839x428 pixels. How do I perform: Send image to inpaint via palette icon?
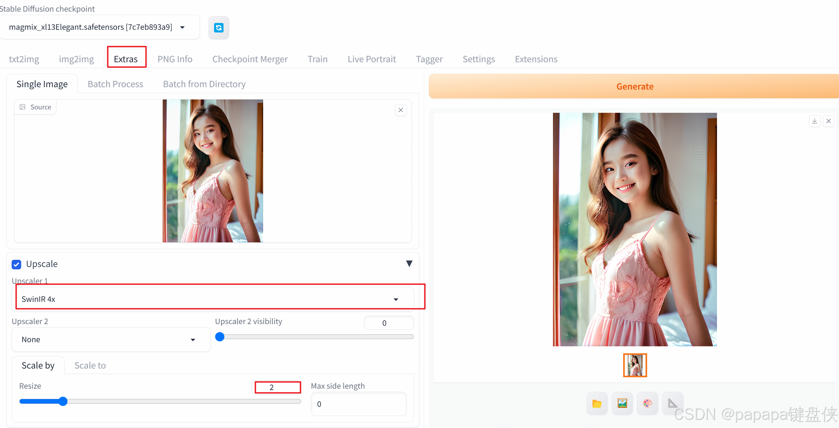pos(647,403)
